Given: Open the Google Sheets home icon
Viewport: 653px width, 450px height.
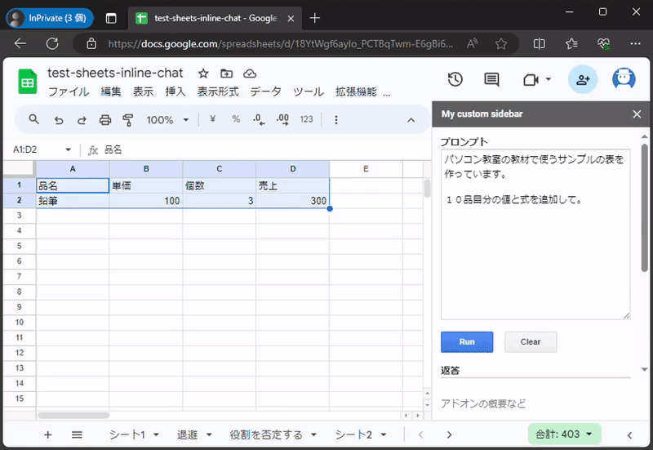Looking at the screenshot, I should click(x=28, y=82).
